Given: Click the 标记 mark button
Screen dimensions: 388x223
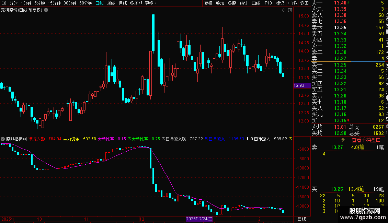Looking at the screenshot, I should click(x=280, y=3).
